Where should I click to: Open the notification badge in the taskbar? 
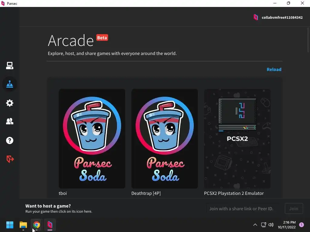pyautogui.click(x=302, y=225)
